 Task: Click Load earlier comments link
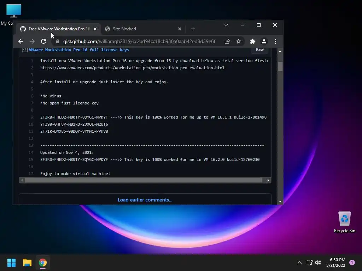145,200
